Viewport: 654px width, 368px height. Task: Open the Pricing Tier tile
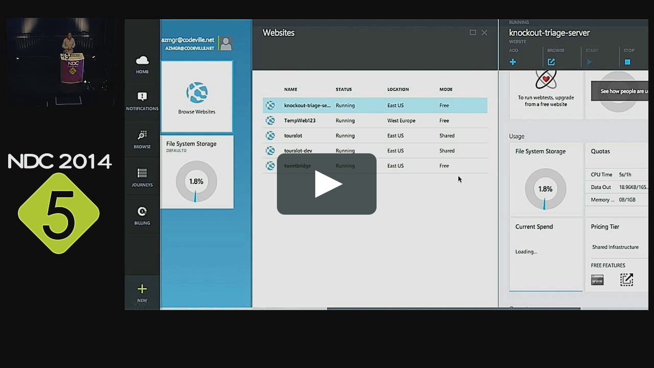[617, 255]
